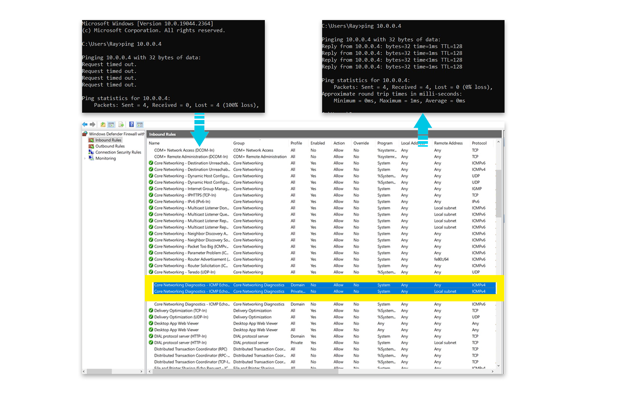Viewport: 618px width, 394px height.
Task: Click the Profile column header
Action: [x=296, y=143]
